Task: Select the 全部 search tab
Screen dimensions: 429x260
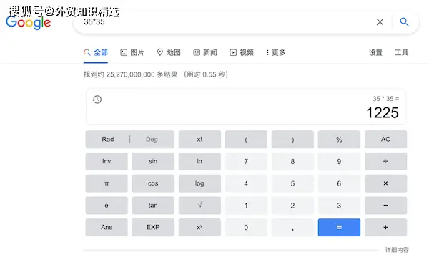Action: (x=96, y=52)
